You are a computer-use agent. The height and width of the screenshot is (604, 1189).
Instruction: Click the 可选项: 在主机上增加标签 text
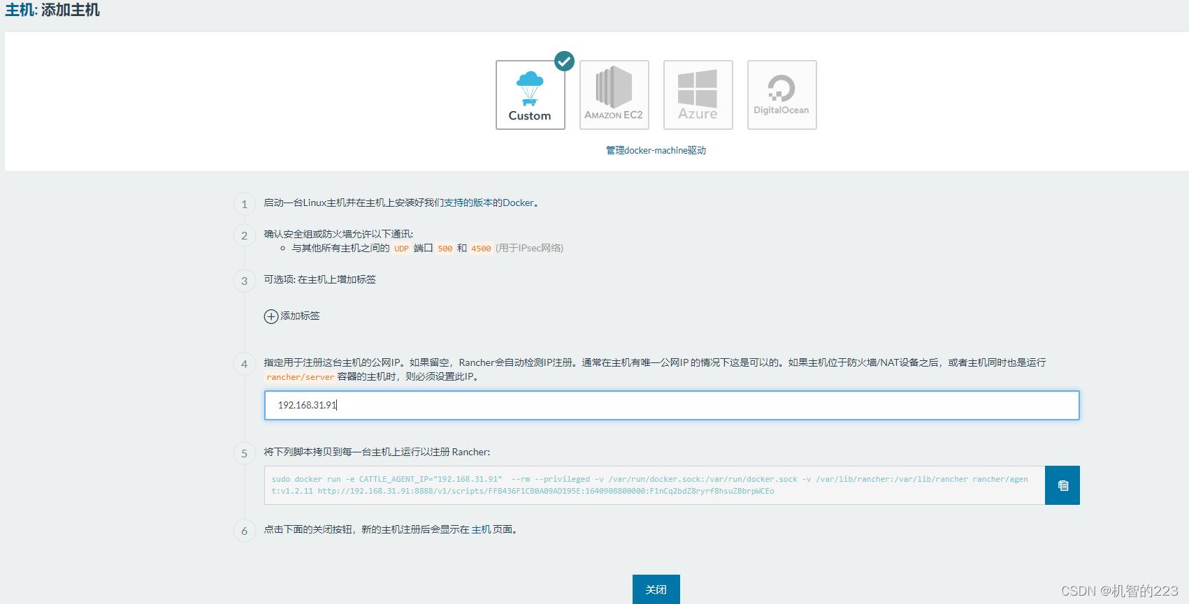[319, 279]
